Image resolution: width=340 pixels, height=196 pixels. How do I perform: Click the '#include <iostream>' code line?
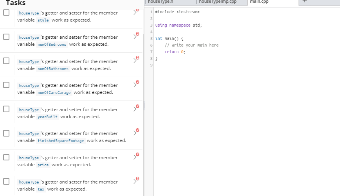[177, 12]
